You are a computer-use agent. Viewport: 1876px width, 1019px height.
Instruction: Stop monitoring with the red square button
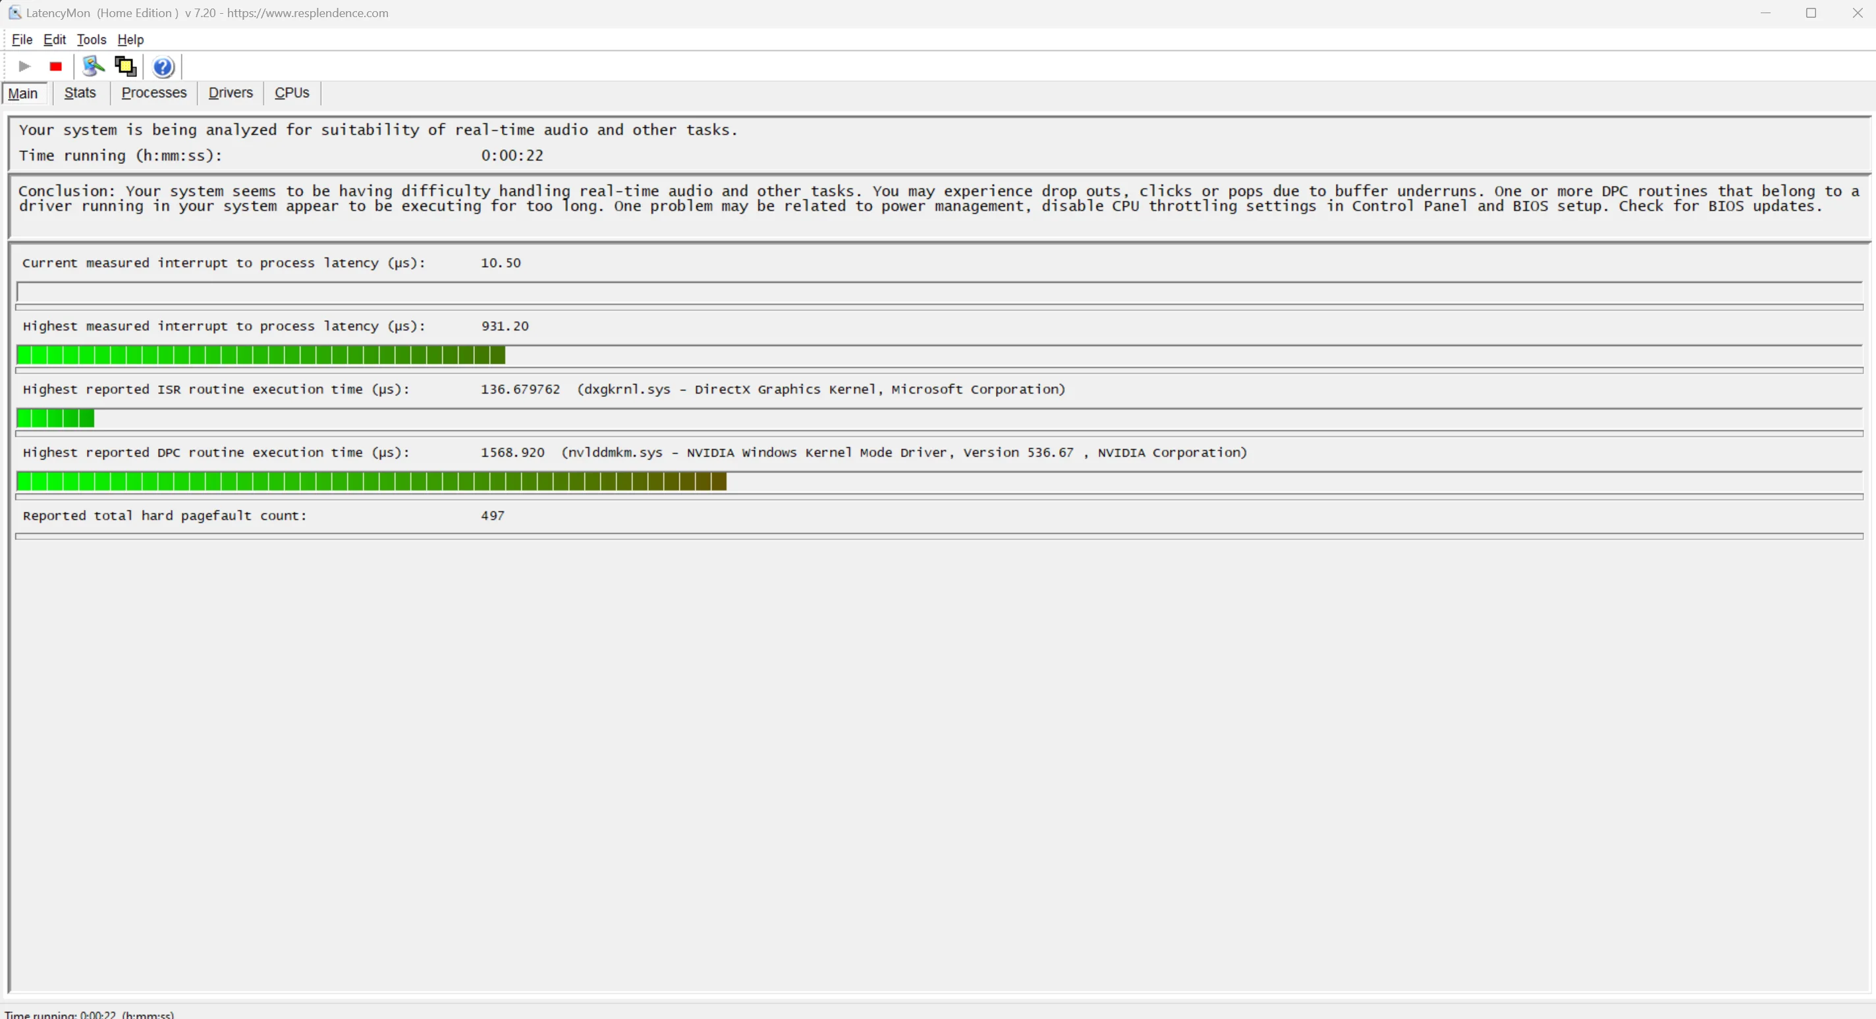click(x=55, y=66)
